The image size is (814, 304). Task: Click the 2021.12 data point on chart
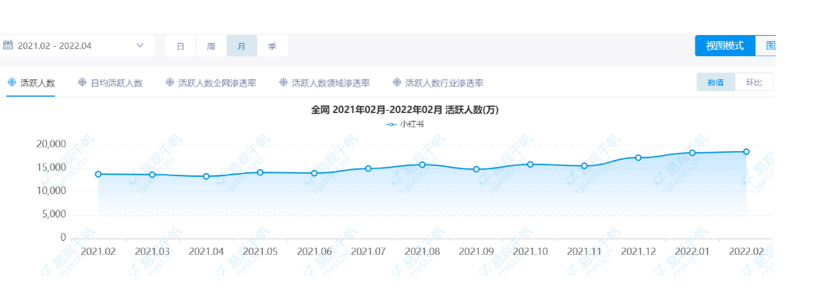coord(639,157)
